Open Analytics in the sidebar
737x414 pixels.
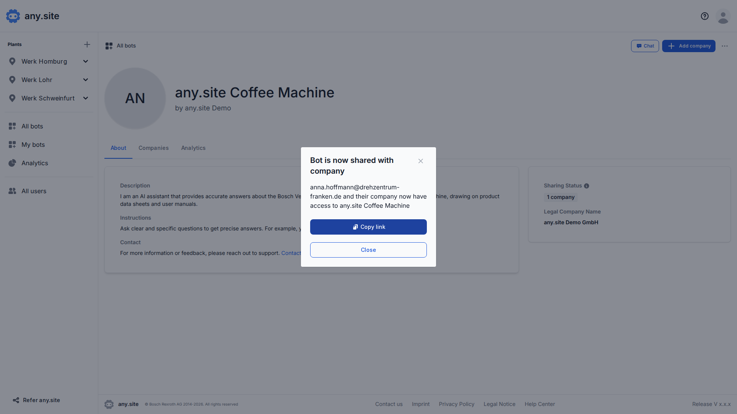(x=49, y=163)
